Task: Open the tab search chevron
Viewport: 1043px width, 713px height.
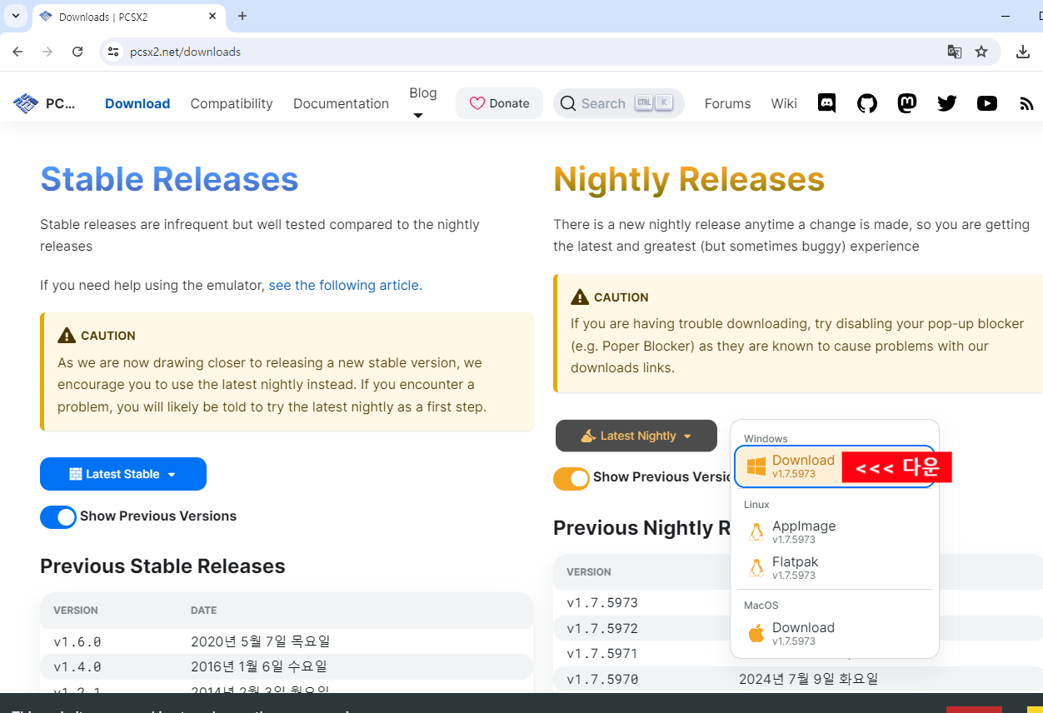Action: [15, 16]
